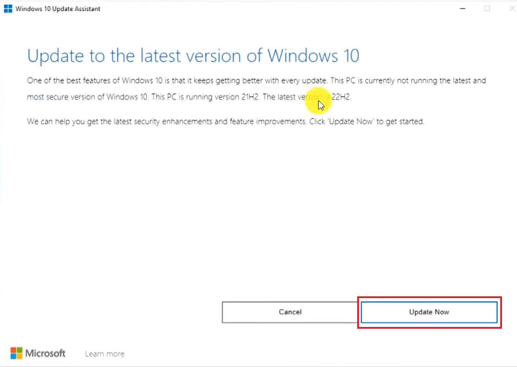The width and height of the screenshot is (517, 367).
Task: Minimize the Update Assistant window
Action: (x=463, y=8)
